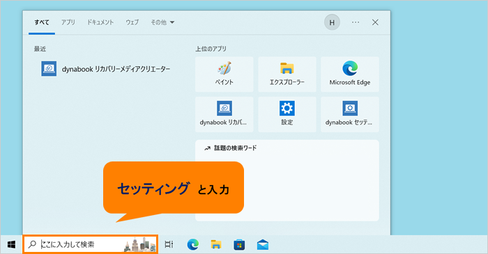Open recent dynabook リカバリーメディアクリエーター item
Image resolution: width=488 pixels, height=254 pixels.
coord(106,69)
